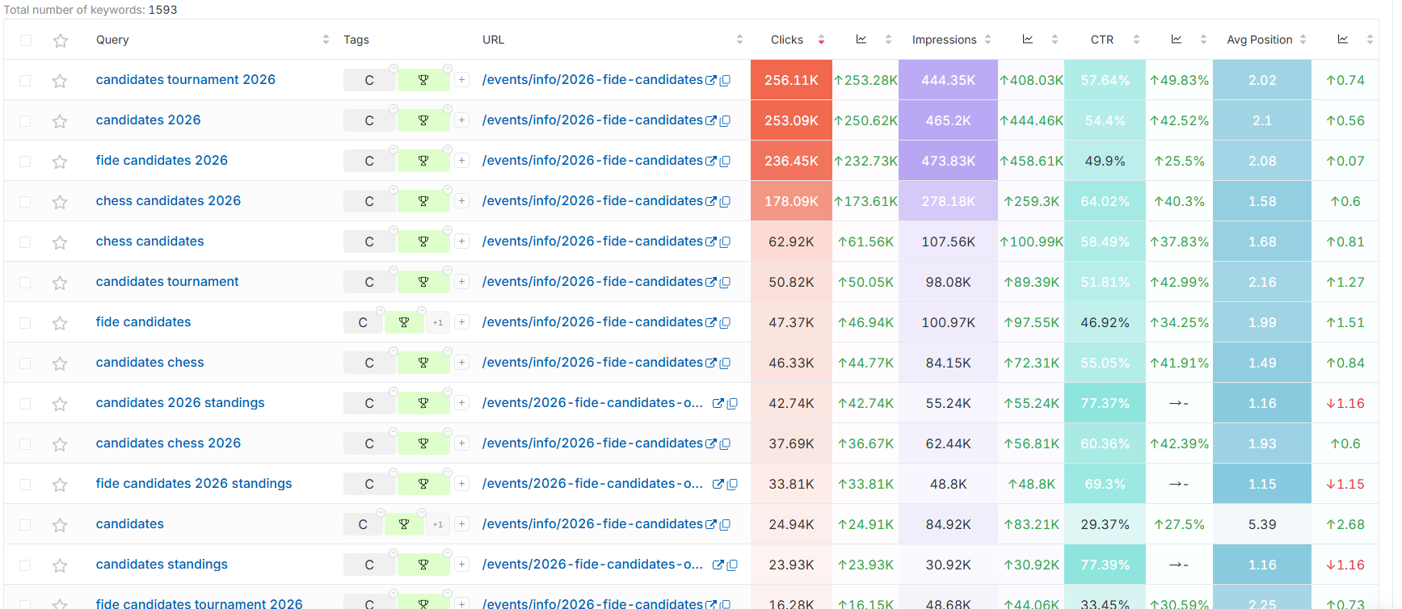Favorite the 'candidates standings' query with star

tap(60, 565)
